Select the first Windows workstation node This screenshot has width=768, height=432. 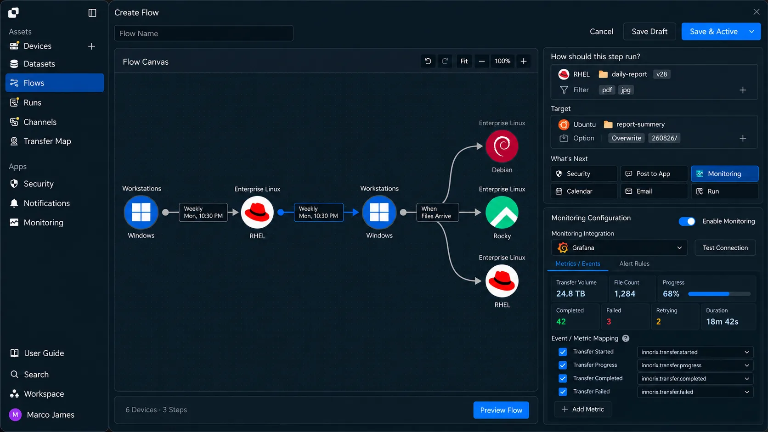click(141, 212)
